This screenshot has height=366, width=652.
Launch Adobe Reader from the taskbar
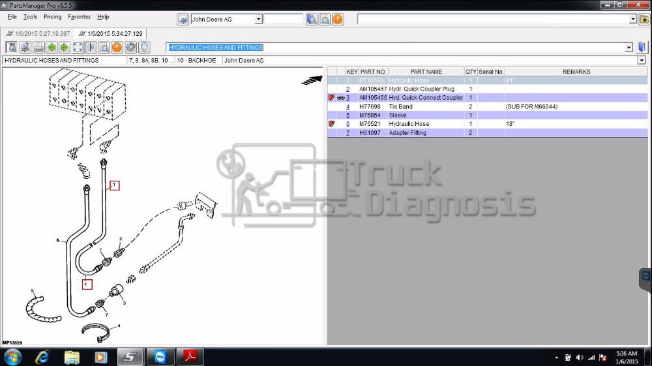click(190, 357)
